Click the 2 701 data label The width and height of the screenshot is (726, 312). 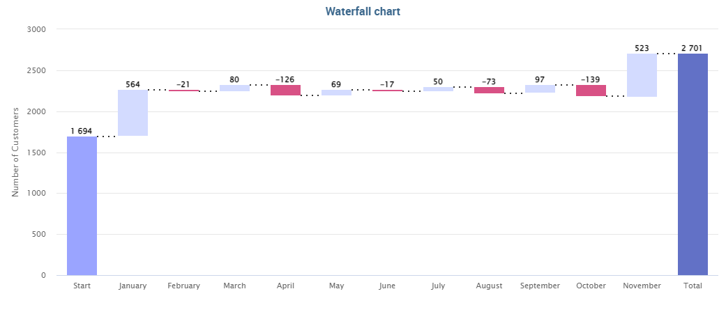tap(693, 48)
